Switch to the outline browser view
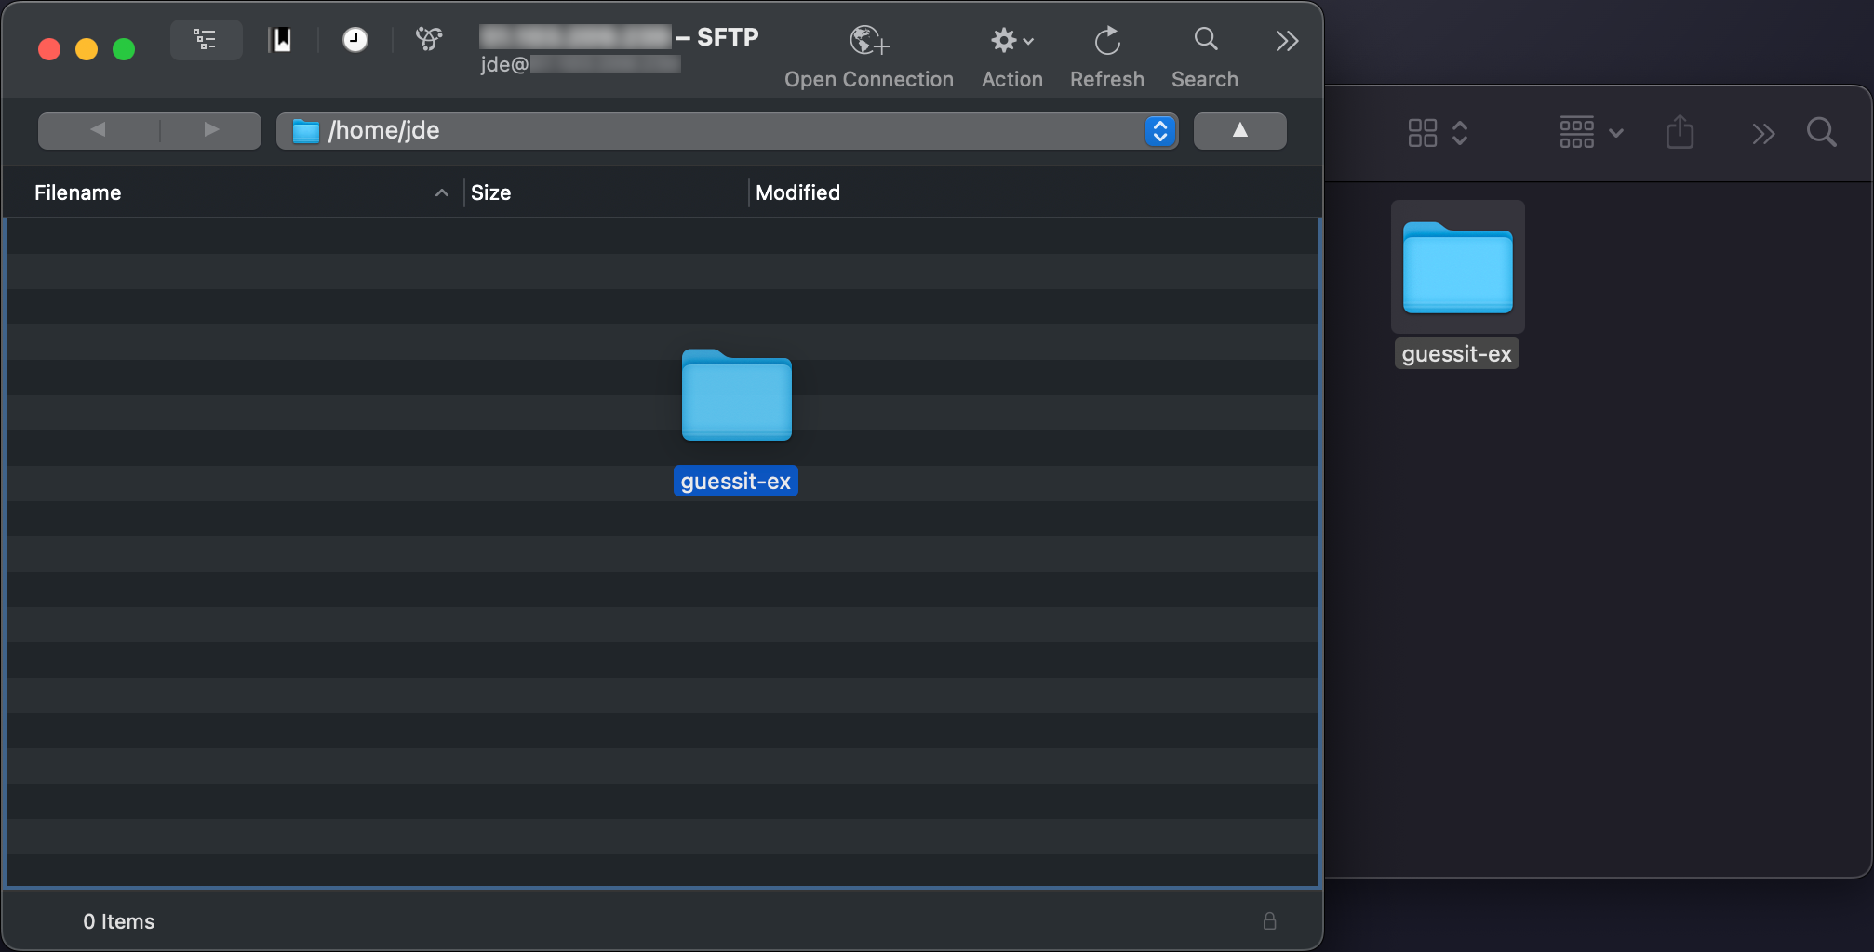The image size is (1874, 952). [206, 40]
